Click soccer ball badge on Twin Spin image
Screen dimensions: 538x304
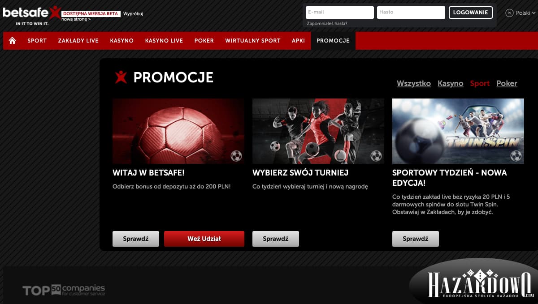516,156
